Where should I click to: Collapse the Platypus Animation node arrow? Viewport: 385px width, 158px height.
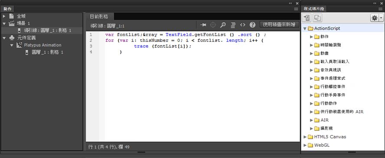tap(12, 45)
